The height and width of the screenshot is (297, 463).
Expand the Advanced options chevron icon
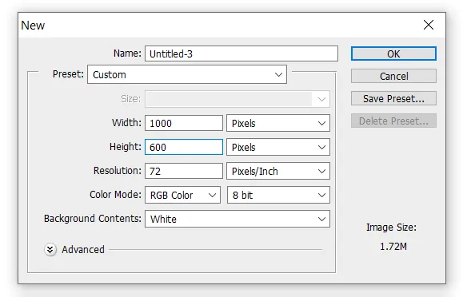(x=50, y=250)
